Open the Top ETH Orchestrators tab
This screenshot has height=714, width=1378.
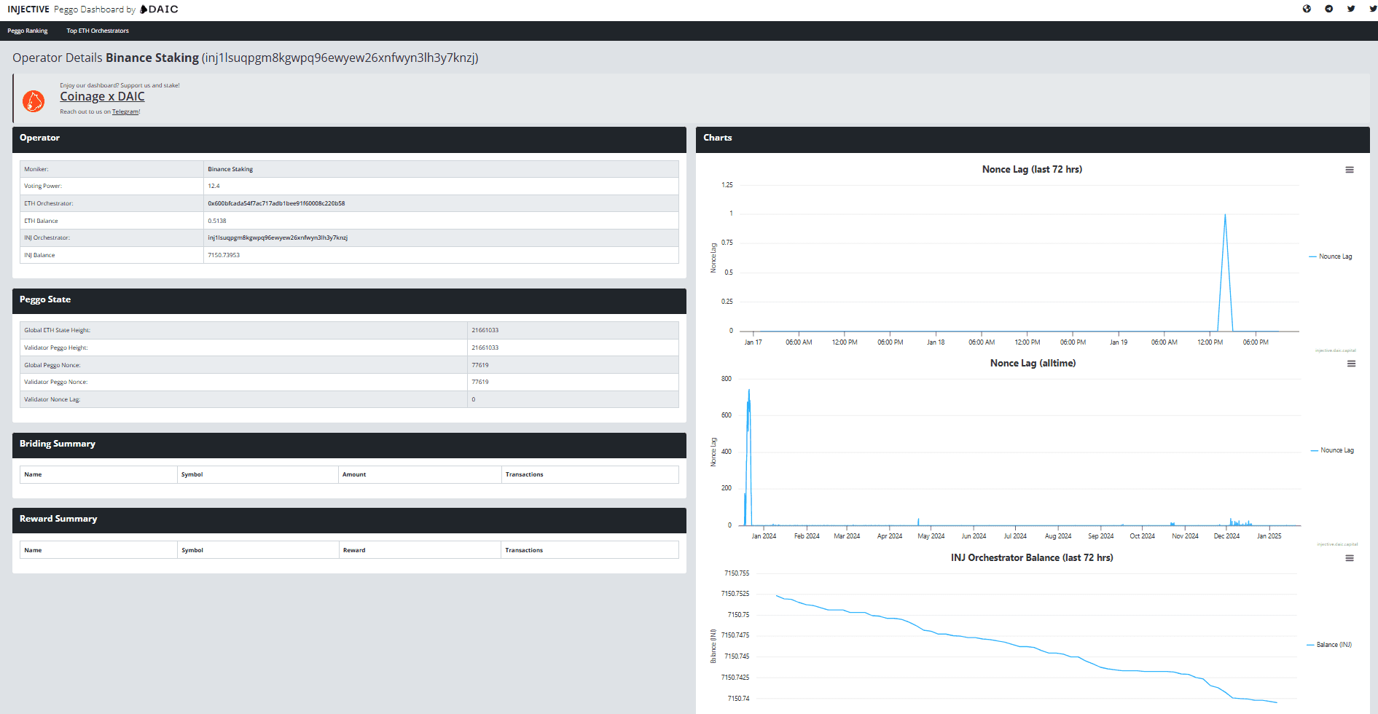97,31
